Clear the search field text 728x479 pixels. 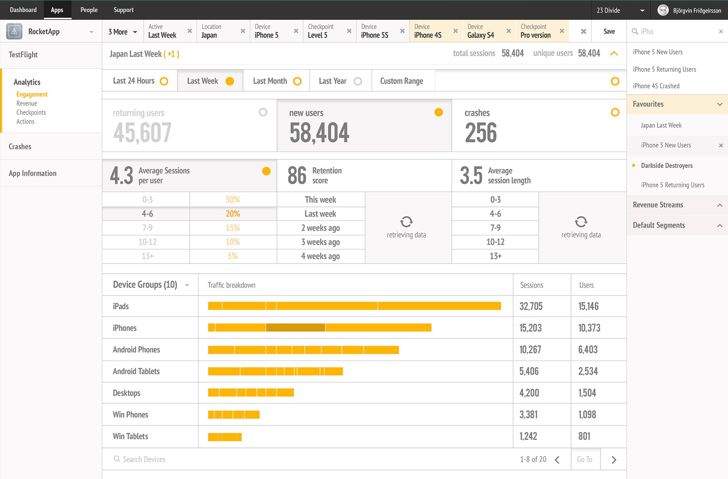tap(721, 32)
